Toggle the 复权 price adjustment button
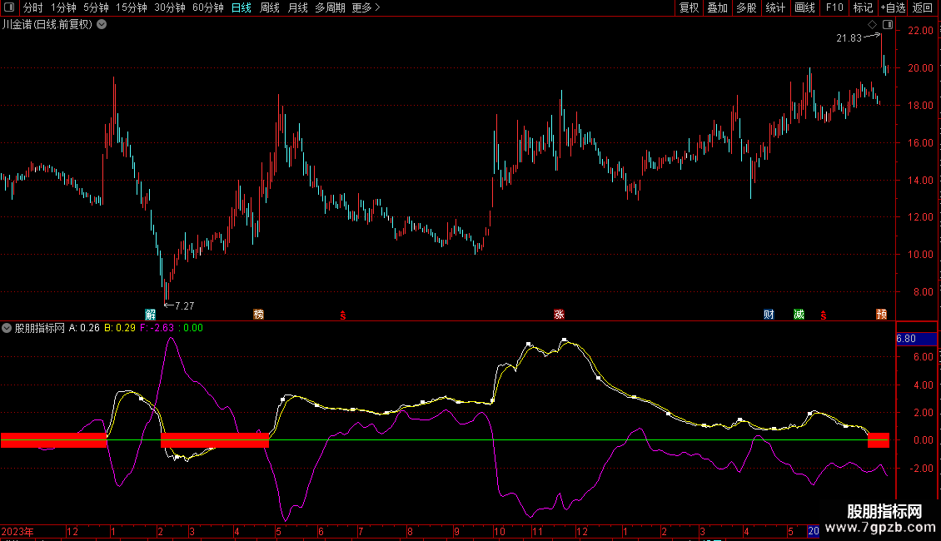 pos(689,7)
